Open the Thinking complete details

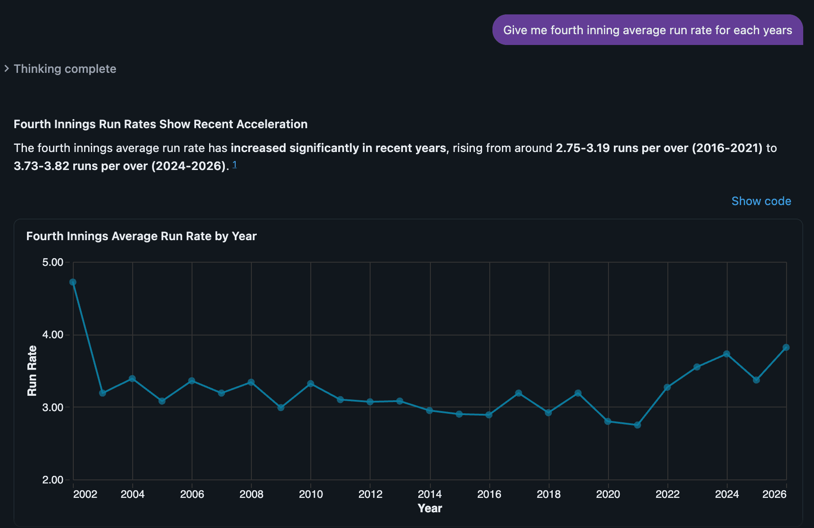(x=65, y=69)
